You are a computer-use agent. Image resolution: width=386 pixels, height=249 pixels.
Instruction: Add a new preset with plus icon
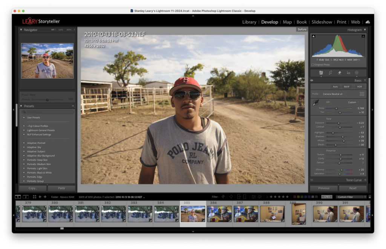73,106
